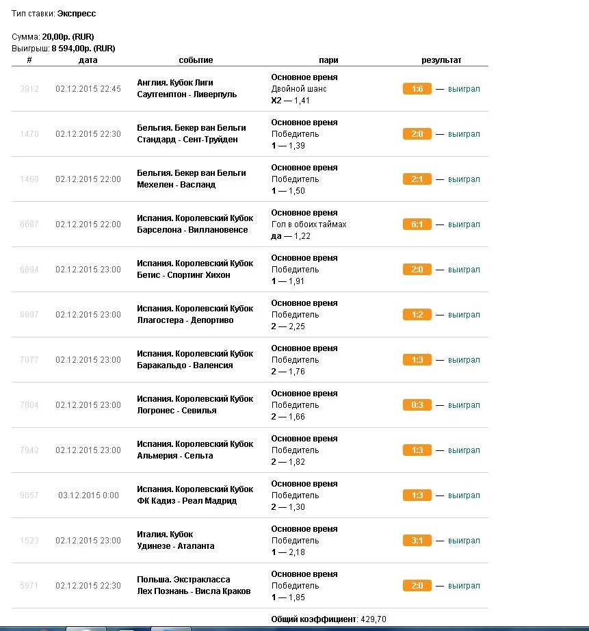Click 'выиграл' result for Альмерия - Сельта
The height and width of the screenshot is (631, 589).
(464, 450)
